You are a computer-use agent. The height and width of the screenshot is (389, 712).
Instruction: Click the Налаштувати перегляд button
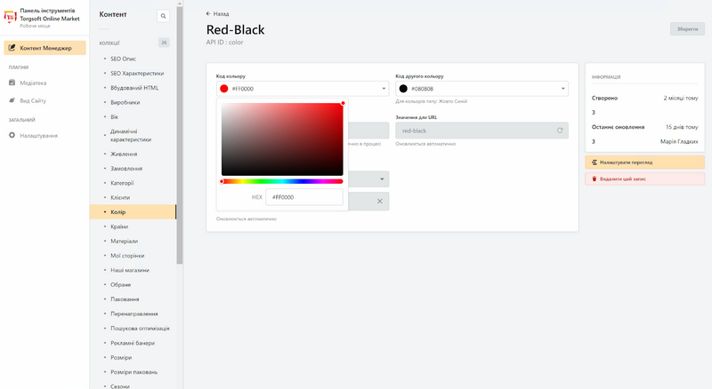pos(644,162)
